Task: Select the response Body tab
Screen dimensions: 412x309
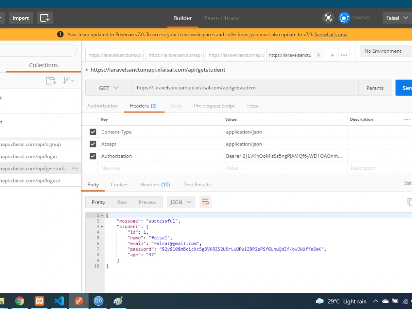Action: (93, 185)
